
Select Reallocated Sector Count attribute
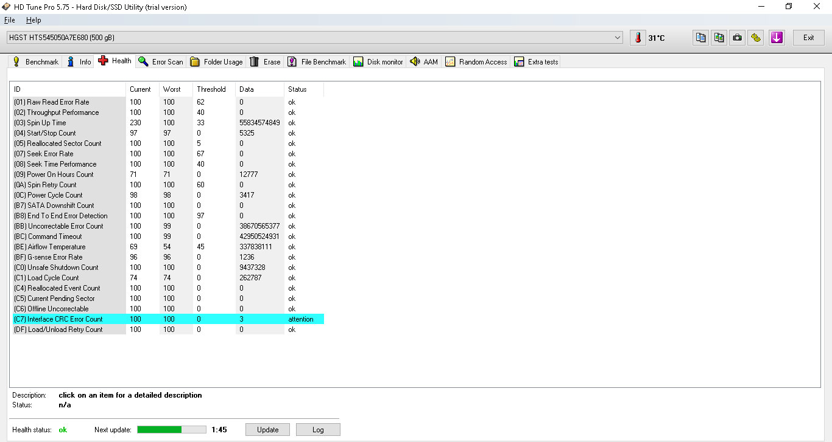click(168, 143)
